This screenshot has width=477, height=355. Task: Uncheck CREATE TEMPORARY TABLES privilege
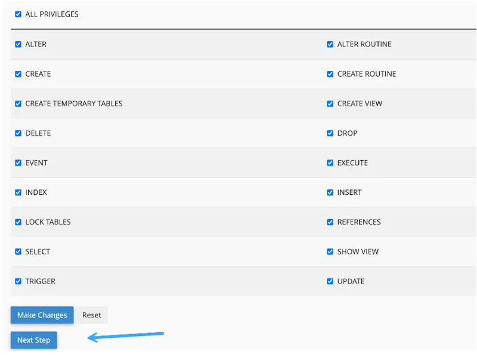tap(18, 104)
